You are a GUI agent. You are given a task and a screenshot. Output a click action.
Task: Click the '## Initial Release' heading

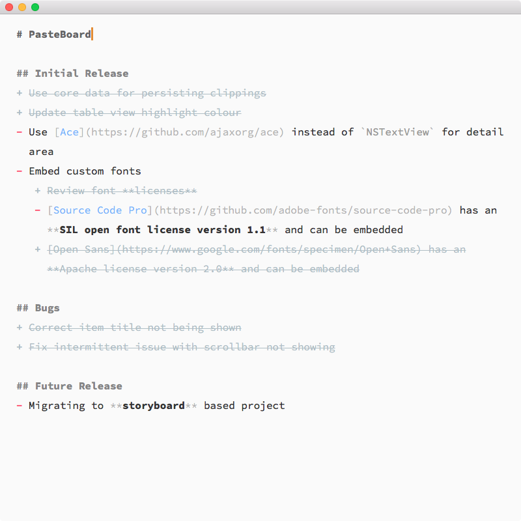pyautogui.click(x=72, y=73)
